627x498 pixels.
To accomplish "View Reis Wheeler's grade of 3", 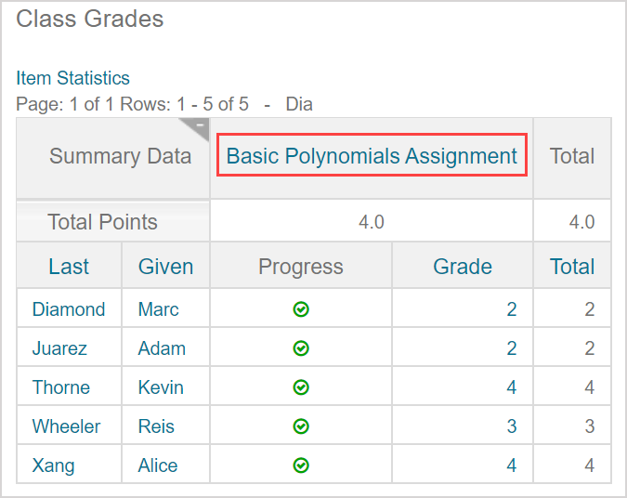I will (512, 426).
